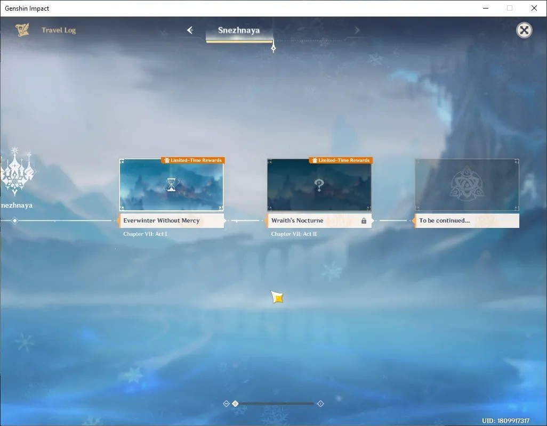Screen dimensions: 547x426
Task: Open Wraith's Nocturne thumbnail
Action: 319,185
